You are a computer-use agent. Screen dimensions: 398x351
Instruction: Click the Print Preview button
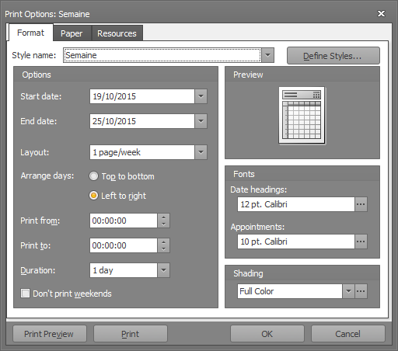pos(50,334)
